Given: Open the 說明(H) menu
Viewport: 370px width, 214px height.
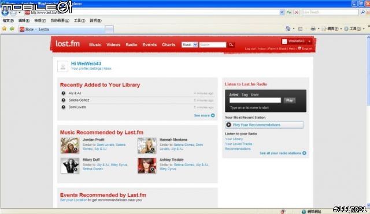Looking at the screenshot, I should click(95, 21).
